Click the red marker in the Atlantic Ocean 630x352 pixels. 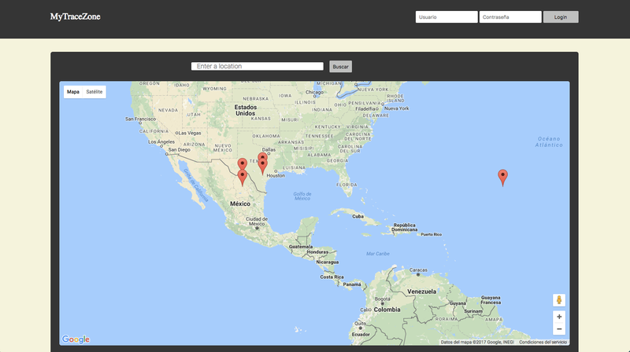click(x=503, y=177)
